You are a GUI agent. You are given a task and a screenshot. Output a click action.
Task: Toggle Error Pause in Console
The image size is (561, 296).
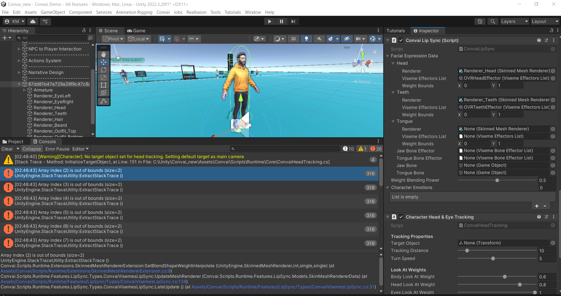[57, 149]
